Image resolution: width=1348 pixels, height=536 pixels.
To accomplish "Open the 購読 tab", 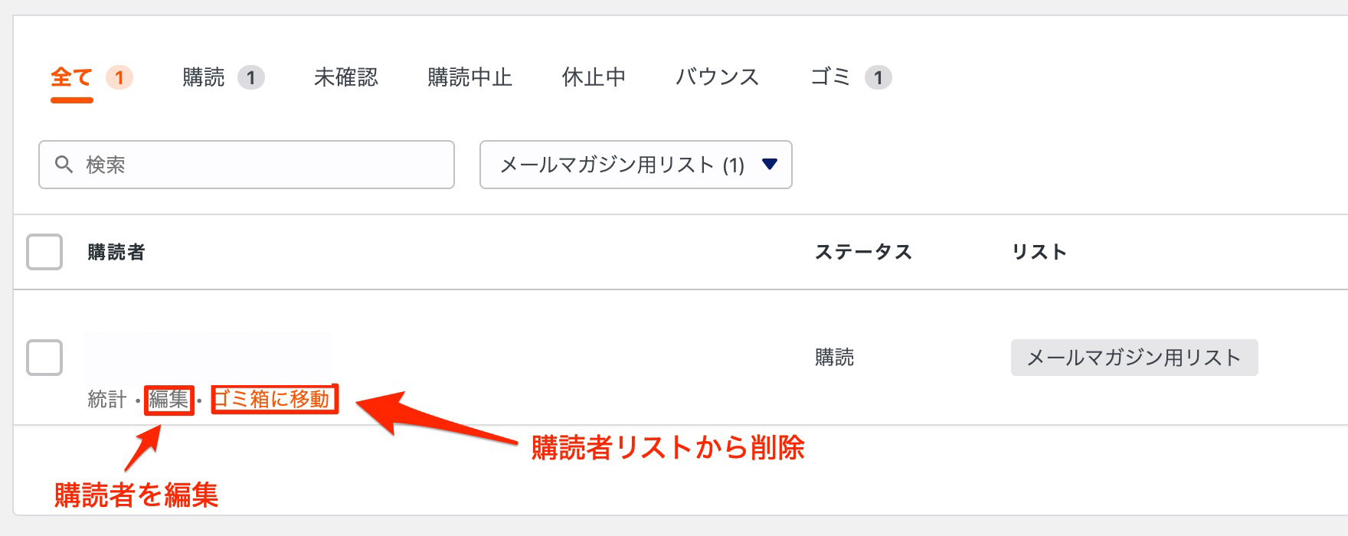I will 204,77.
